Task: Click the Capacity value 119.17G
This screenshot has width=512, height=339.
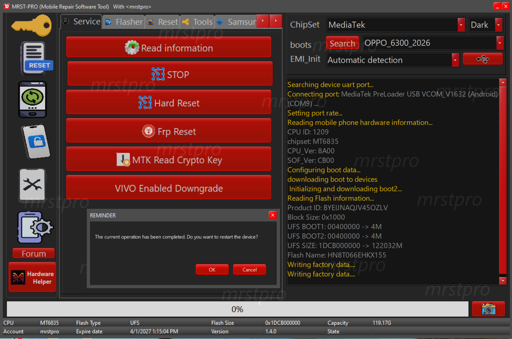Action: click(x=382, y=323)
